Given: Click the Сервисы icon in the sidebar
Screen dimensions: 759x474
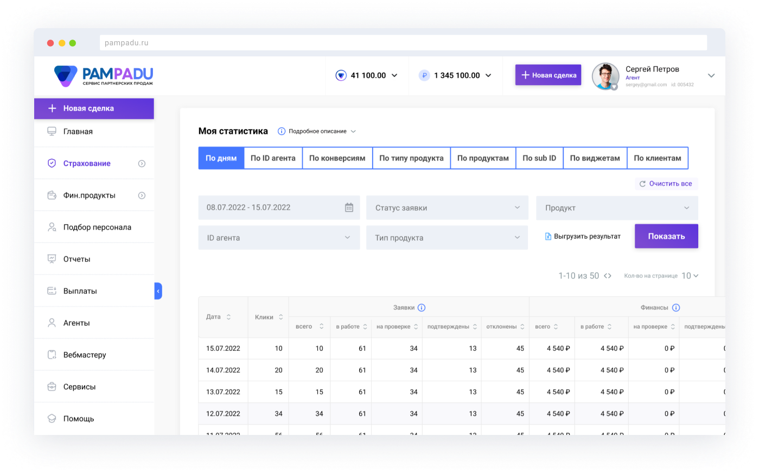Looking at the screenshot, I should 52,386.
